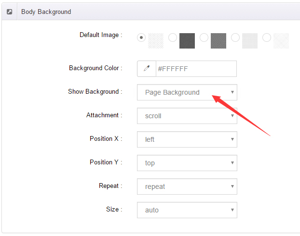Open the Size auto dropdown
The width and height of the screenshot is (300, 236).
click(x=187, y=210)
